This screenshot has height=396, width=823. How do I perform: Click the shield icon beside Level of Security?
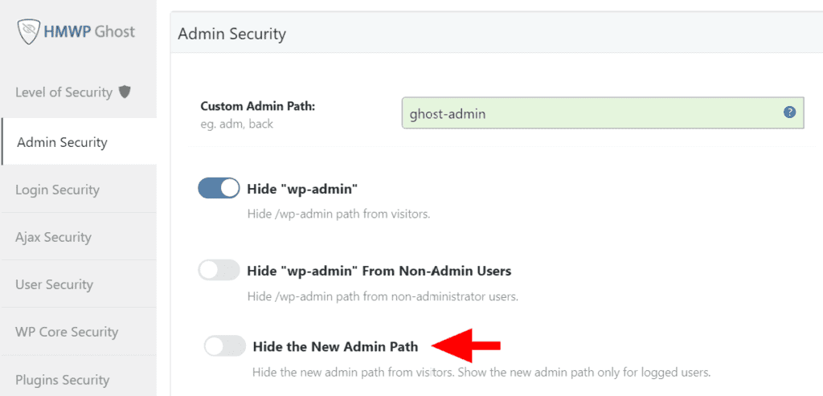(x=125, y=92)
